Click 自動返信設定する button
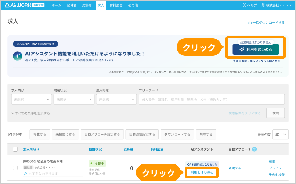Viewport: 296px width, 184px height. click(142, 135)
